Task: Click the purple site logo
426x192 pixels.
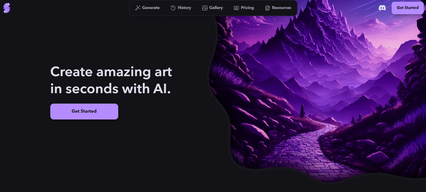Action: (x=7, y=8)
